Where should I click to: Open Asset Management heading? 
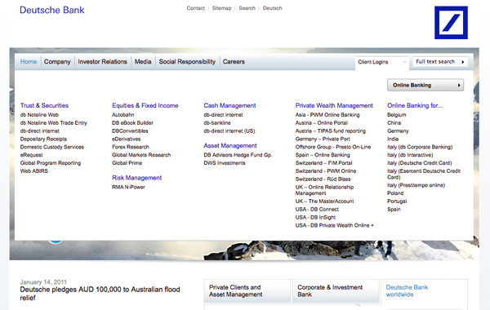pyautogui.click(x=230, y=146)
